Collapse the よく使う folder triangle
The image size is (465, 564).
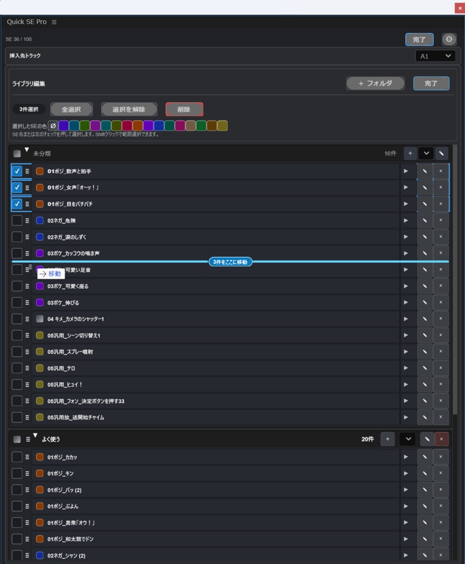pos(35,435)
